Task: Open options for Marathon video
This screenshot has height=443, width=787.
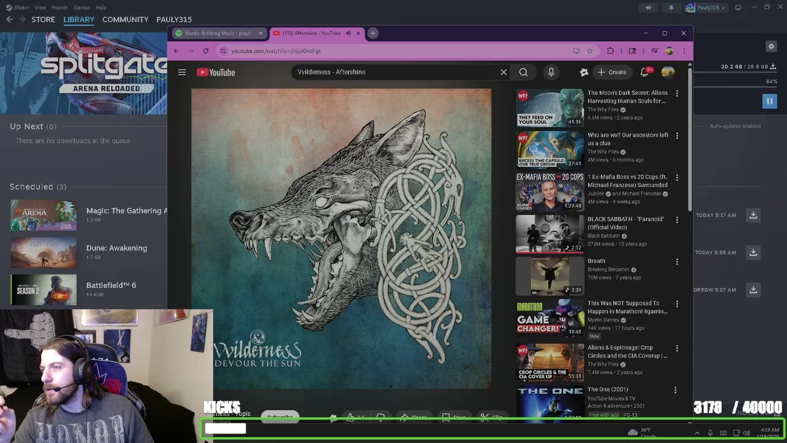Action: click(x=677, y=304)
